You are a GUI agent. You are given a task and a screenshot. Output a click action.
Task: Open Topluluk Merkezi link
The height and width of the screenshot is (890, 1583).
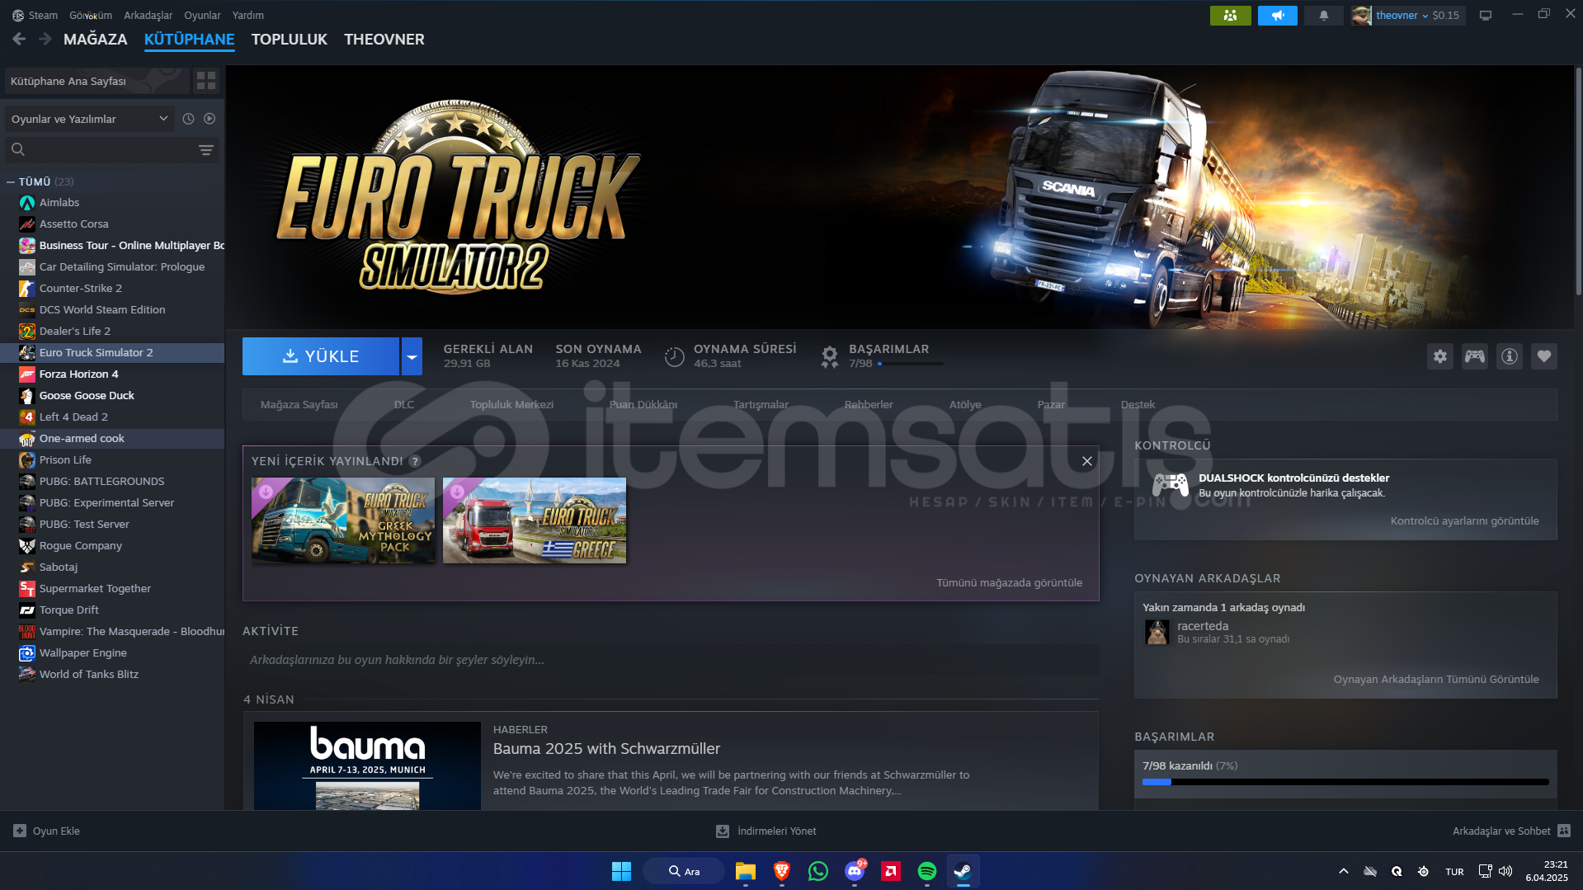click(511, 404)
